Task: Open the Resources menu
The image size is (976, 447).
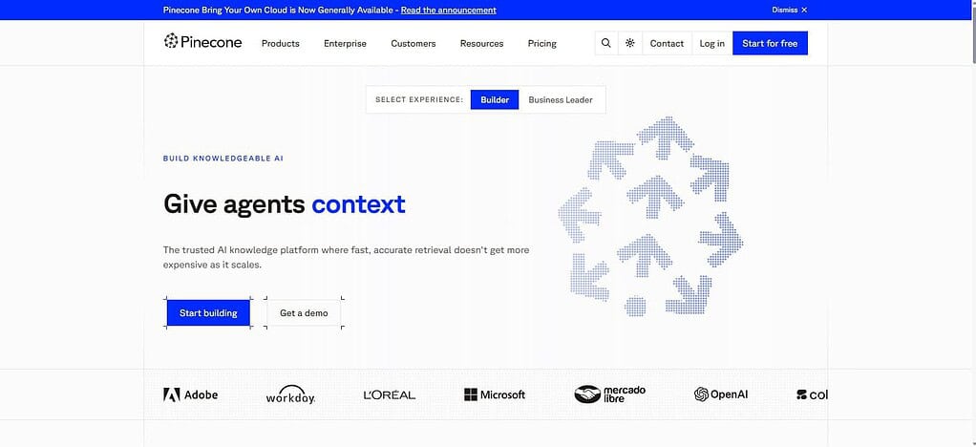Action: click(481, 44)
